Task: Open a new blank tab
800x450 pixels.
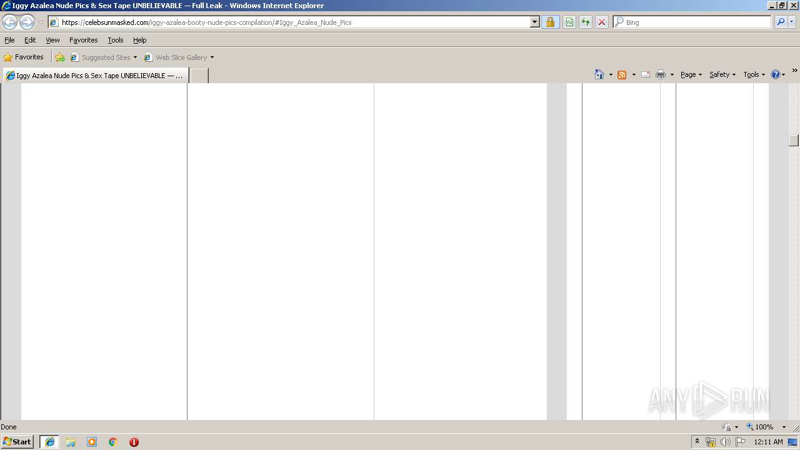Action: click(199, 76)
